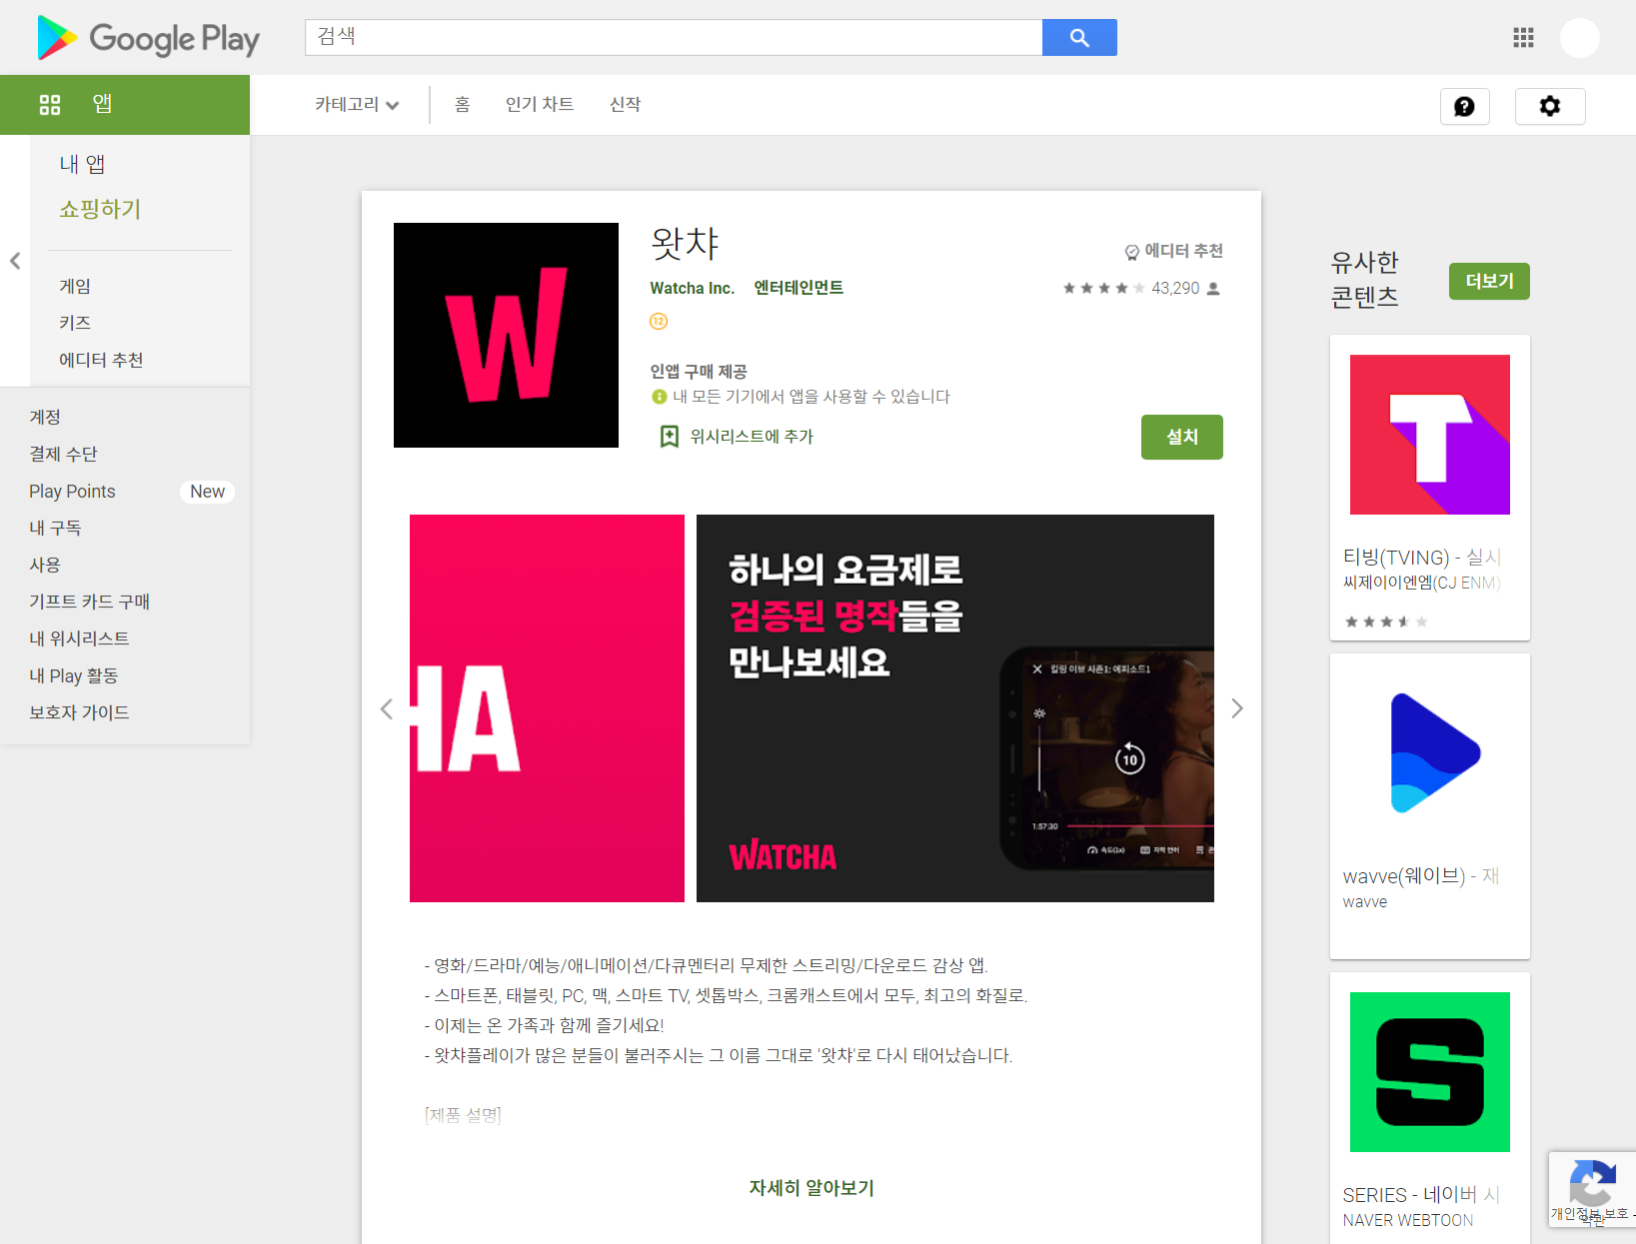This screenshot has height=1244, width=1636.
Task: Collapse the left sidebar arrow
Action: (x=15, y=261)
